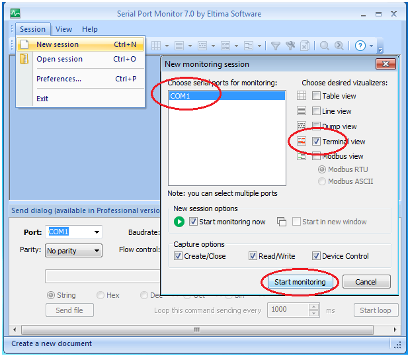This screenshot has height=356, width=408.
Task: Choose Exit from the Session menu
Action: (81, 99)
